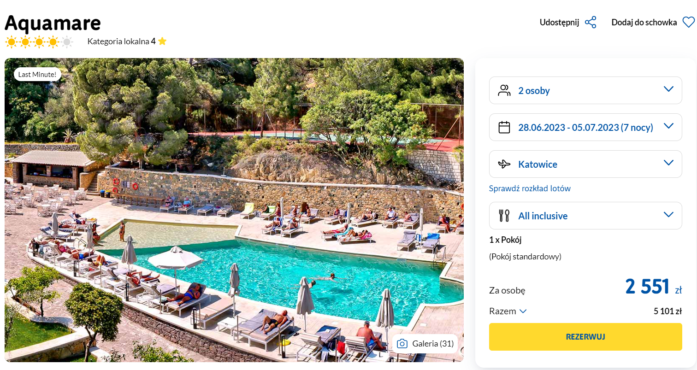Click the share icon next to Udostępnij
This screenshot has height=370, width=697.
pyautogui.click(x=591, y=23)
